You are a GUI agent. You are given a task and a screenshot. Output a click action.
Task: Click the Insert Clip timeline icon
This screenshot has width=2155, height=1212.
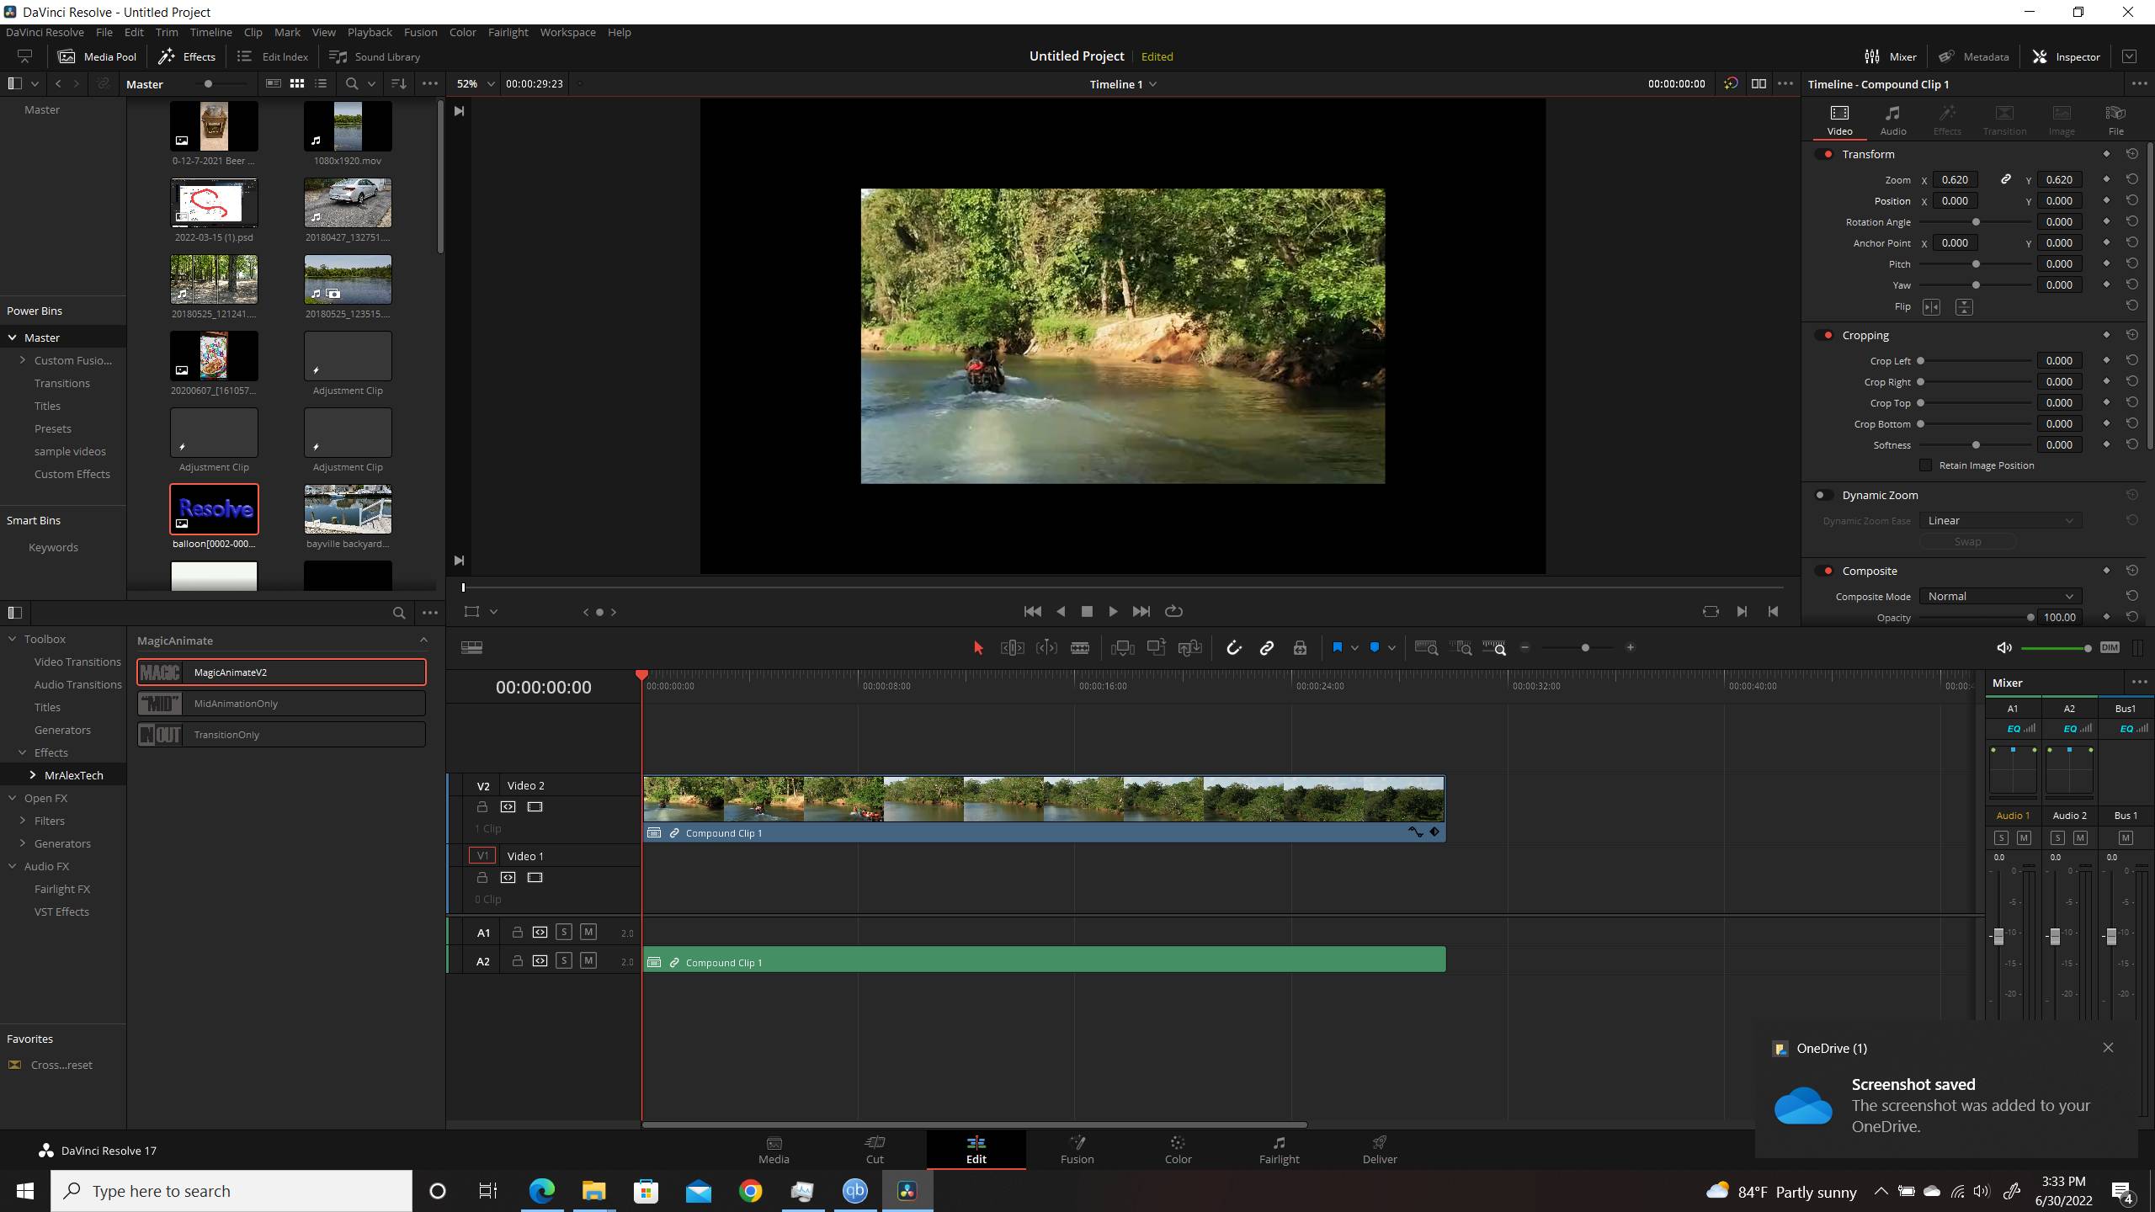[1122, 647]
